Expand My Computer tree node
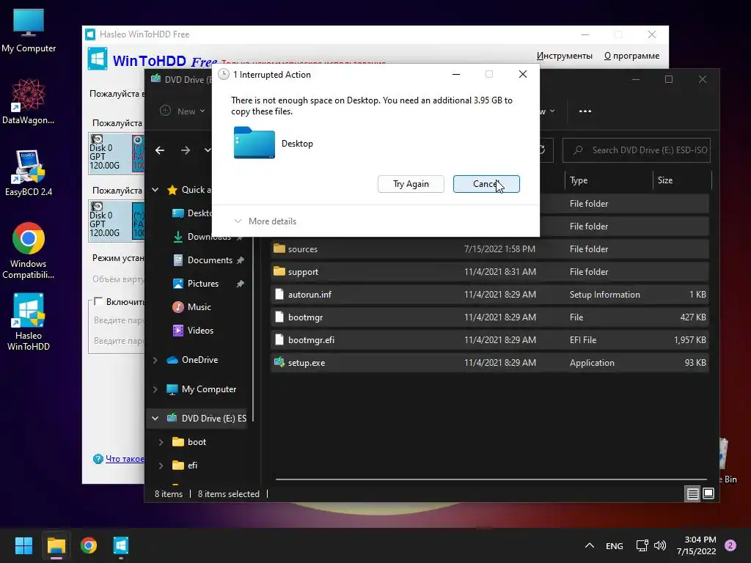This screenshot has height=563, width=751. point(155,389)
